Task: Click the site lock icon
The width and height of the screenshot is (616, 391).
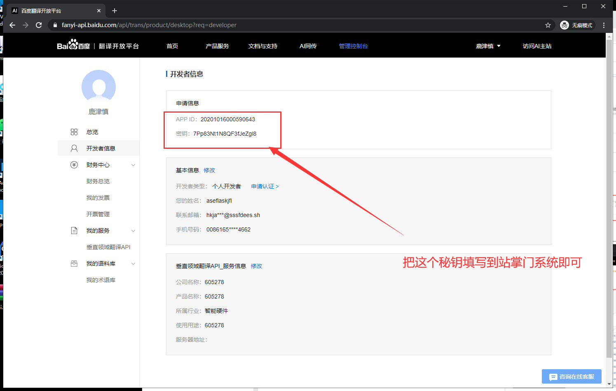Action: [x=55, y=25]
